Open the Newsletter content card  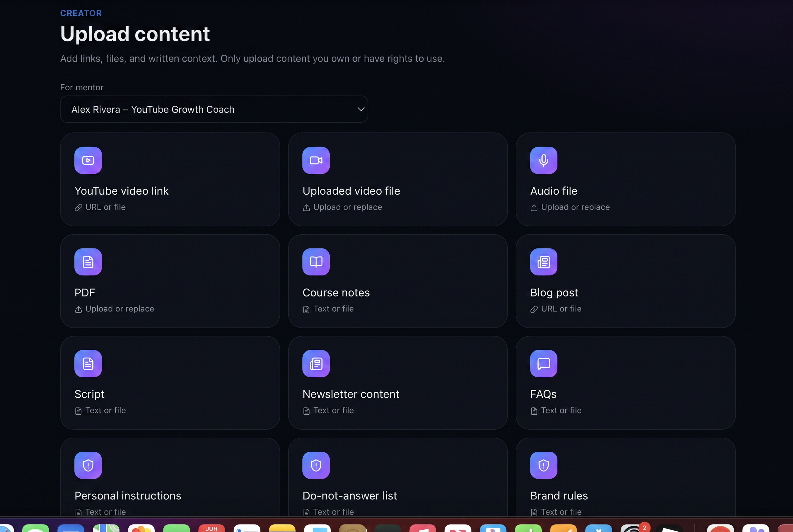[398, 383]
